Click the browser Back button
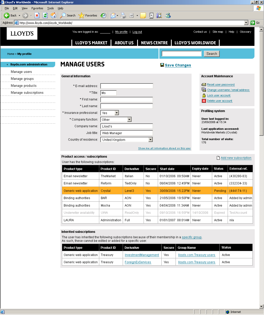Viewport: 264px width, 315px height. click(x=10, y=15)
